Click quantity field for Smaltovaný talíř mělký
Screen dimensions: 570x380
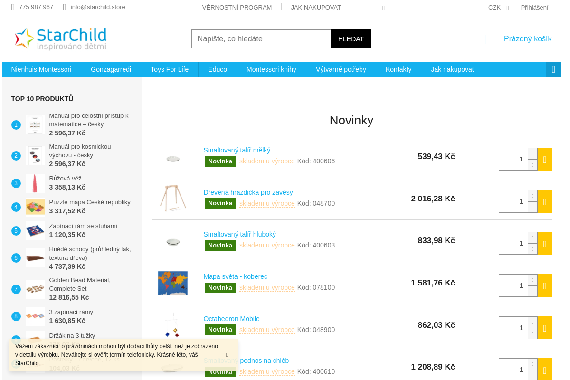coord(513,159)
